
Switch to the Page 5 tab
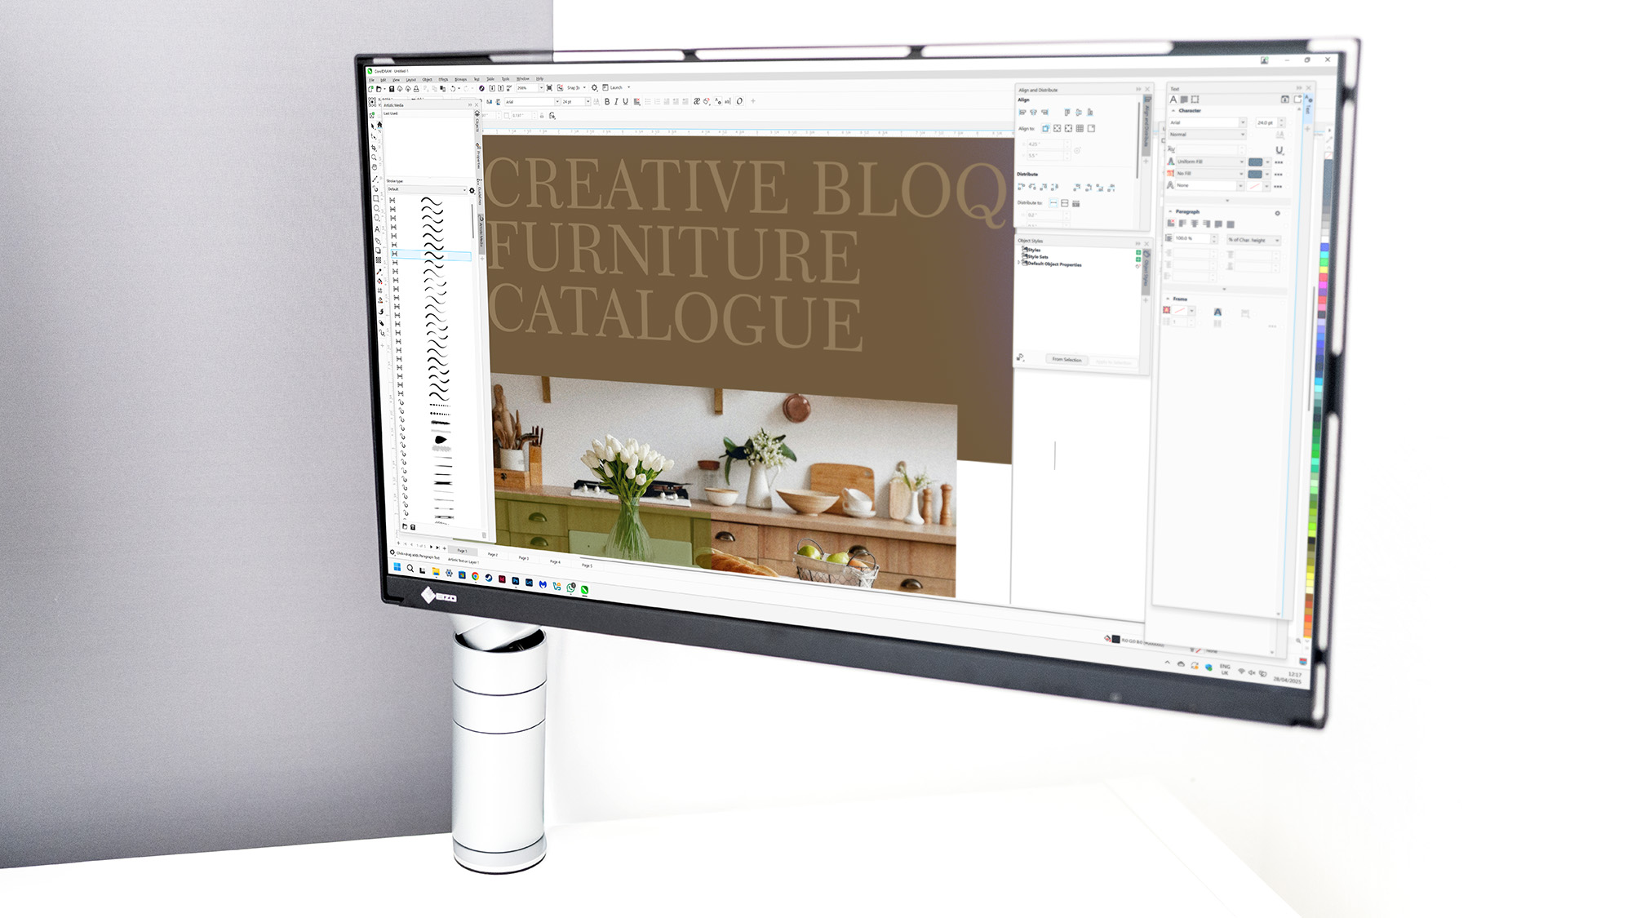pyautogui.click(x=587, y=565)
